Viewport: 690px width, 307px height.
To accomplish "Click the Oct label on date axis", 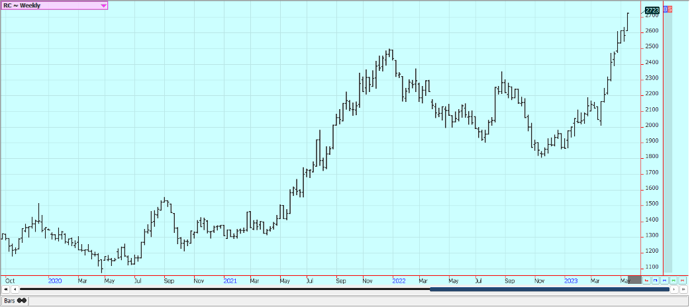I will 10,281.
